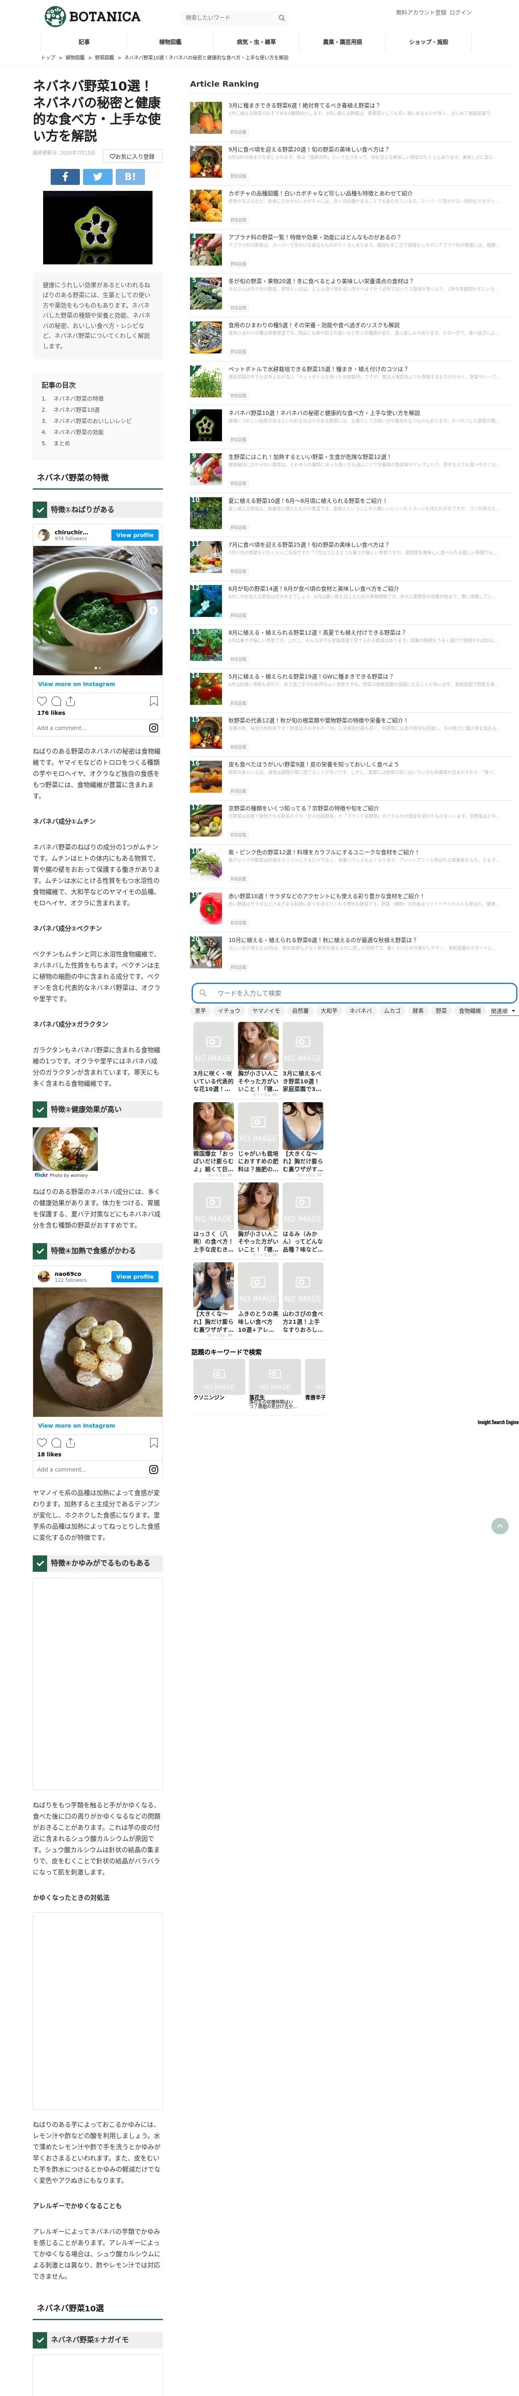Image resolution: width=519 pixels, height=2396 pixels.
Task: Click the ログイン link
Action: 460,12
